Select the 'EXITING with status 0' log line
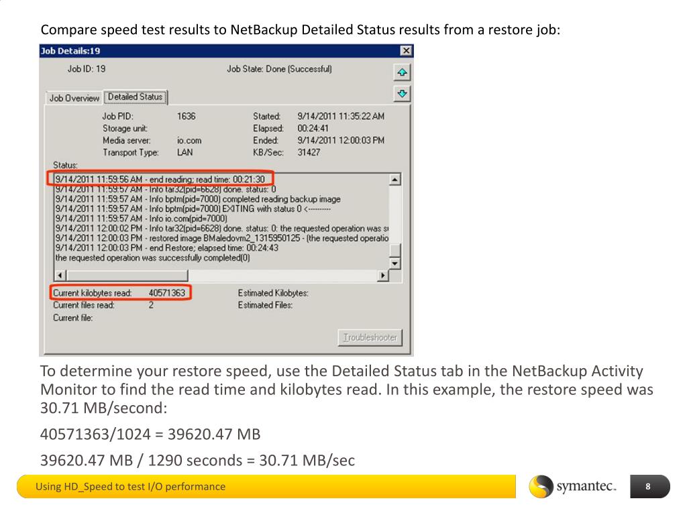 pyautogui.click(x=193, y=209)
